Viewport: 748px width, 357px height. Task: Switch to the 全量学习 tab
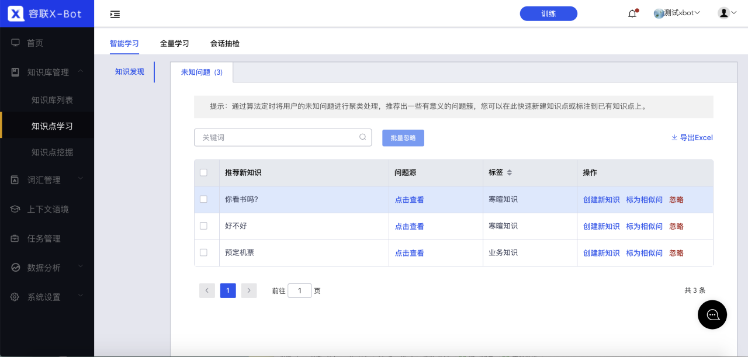point(175,43)
